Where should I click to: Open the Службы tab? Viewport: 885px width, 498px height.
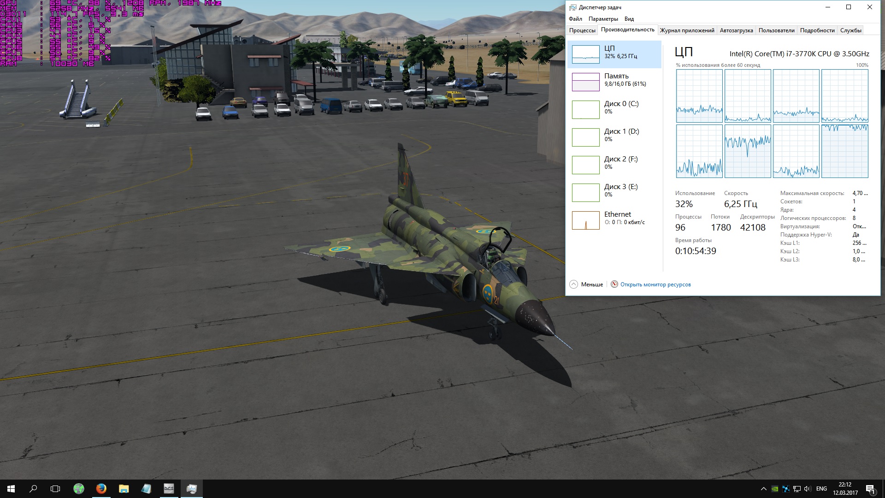coord(850,30)
